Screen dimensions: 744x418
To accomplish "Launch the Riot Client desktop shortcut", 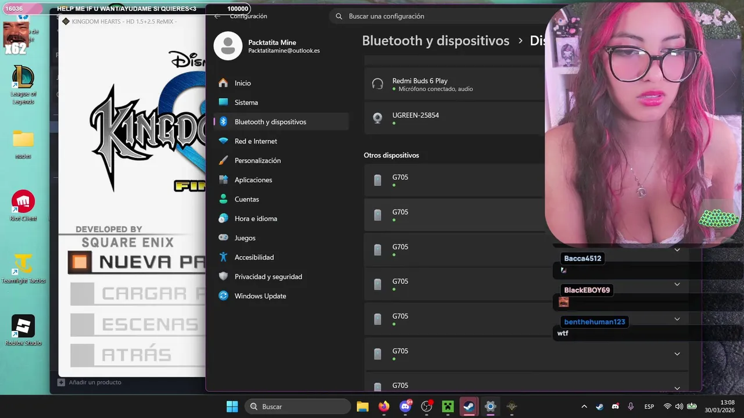I will (23, 206).
